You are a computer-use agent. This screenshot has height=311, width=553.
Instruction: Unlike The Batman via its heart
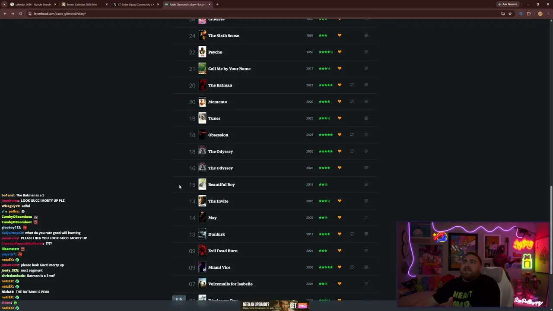click(340, 85)
